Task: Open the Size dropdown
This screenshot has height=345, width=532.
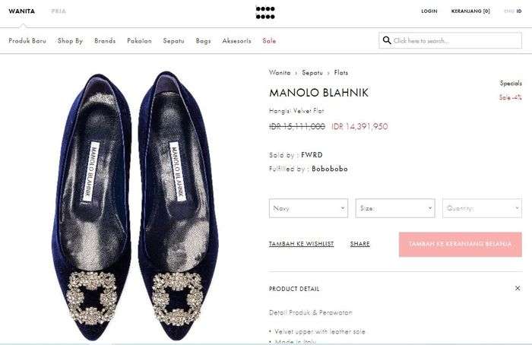Action: 394,208
